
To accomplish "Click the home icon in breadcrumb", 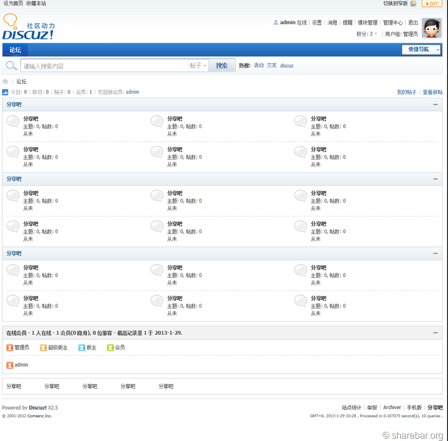I will [x=6, y=82].
